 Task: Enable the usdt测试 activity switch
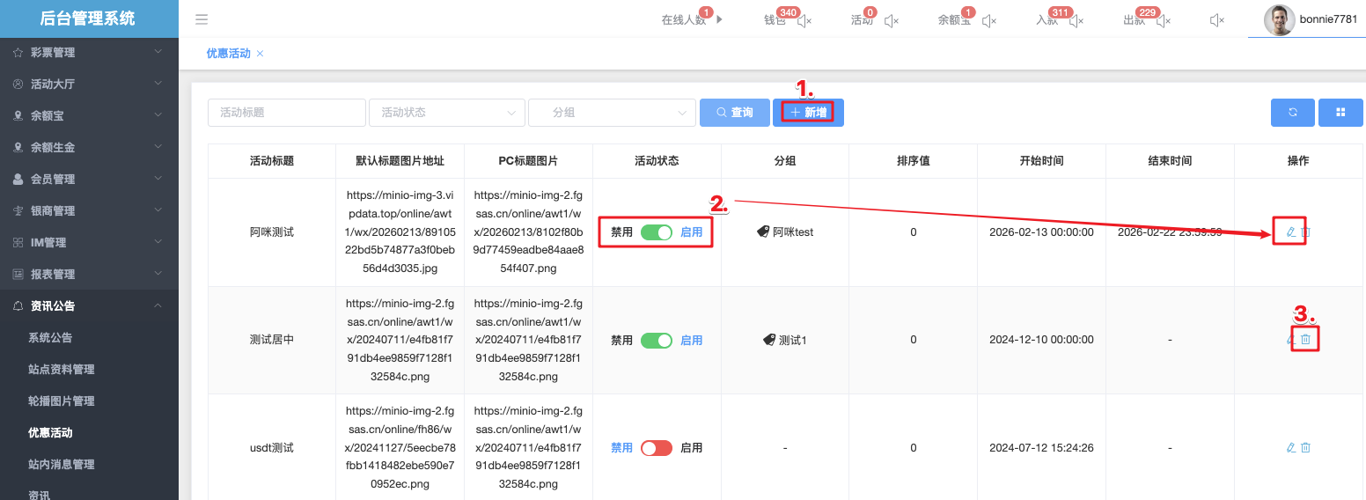(x=656, y=447)
